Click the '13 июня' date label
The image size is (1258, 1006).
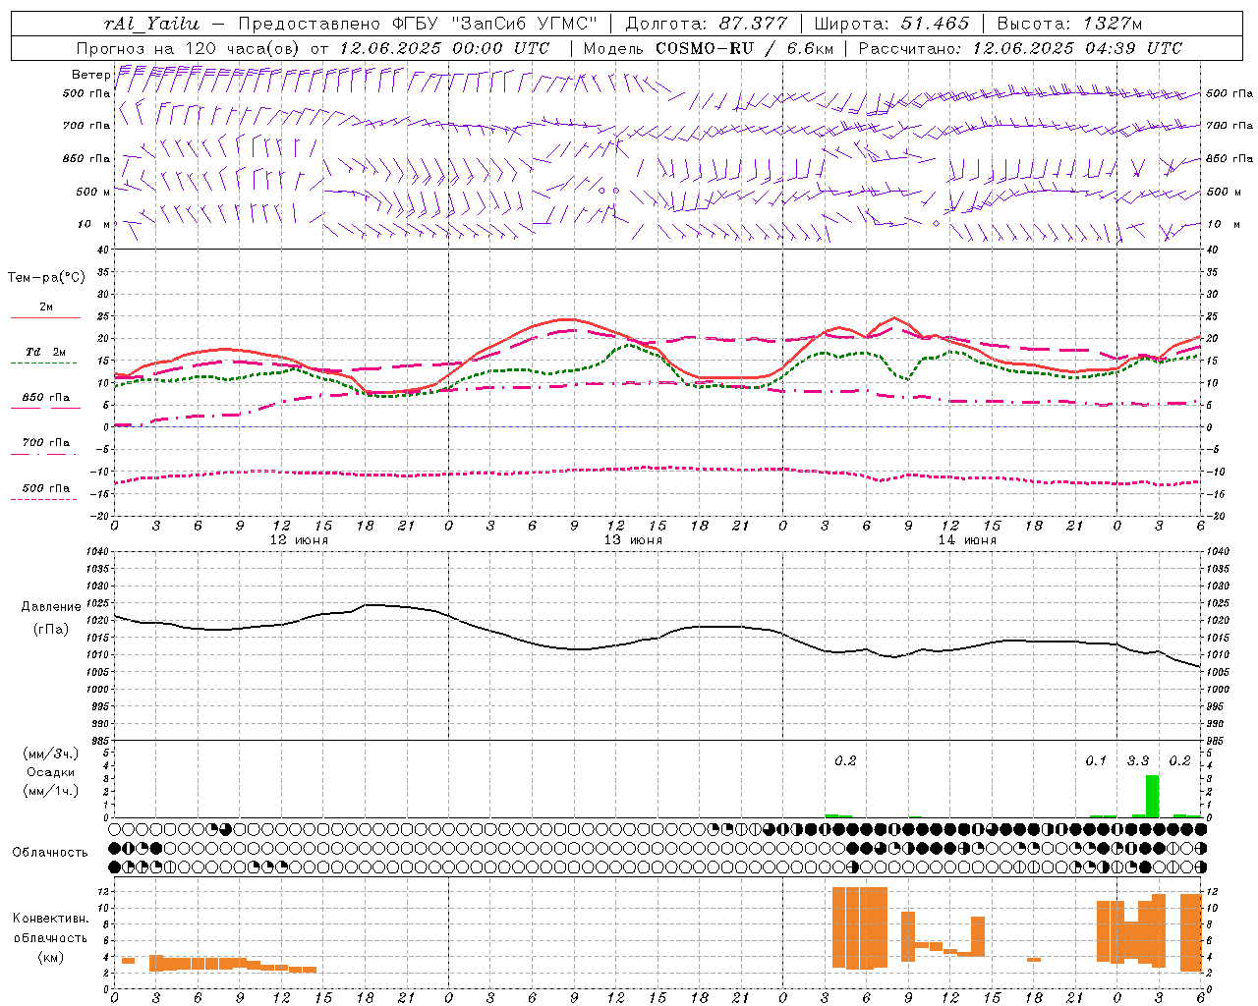[x=633, y=540]
